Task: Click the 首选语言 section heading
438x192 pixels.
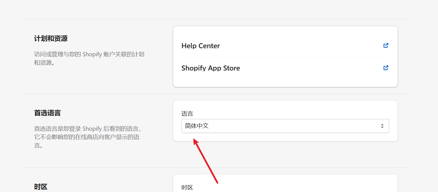Action: pos(47,113)
